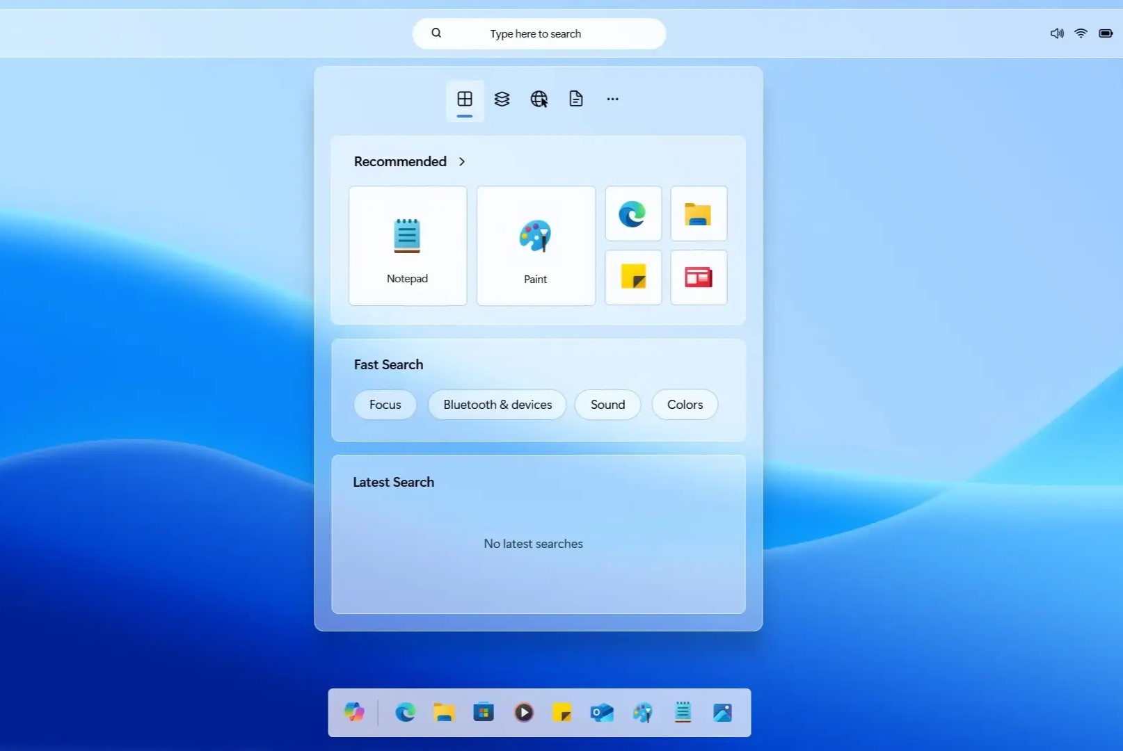Image resolution: width=1123 pixels, height=751 pixels.
Task: Open the more options ellipsis menu
Action: (x=612, y=99)
